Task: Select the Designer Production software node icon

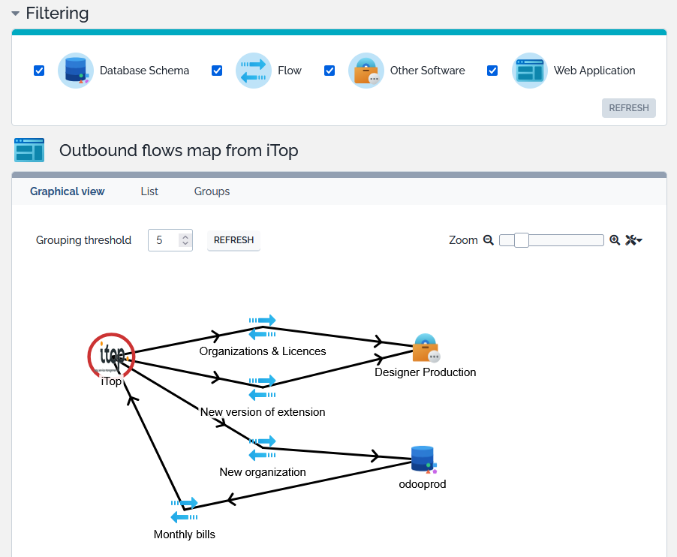Action: coord(426,348)
